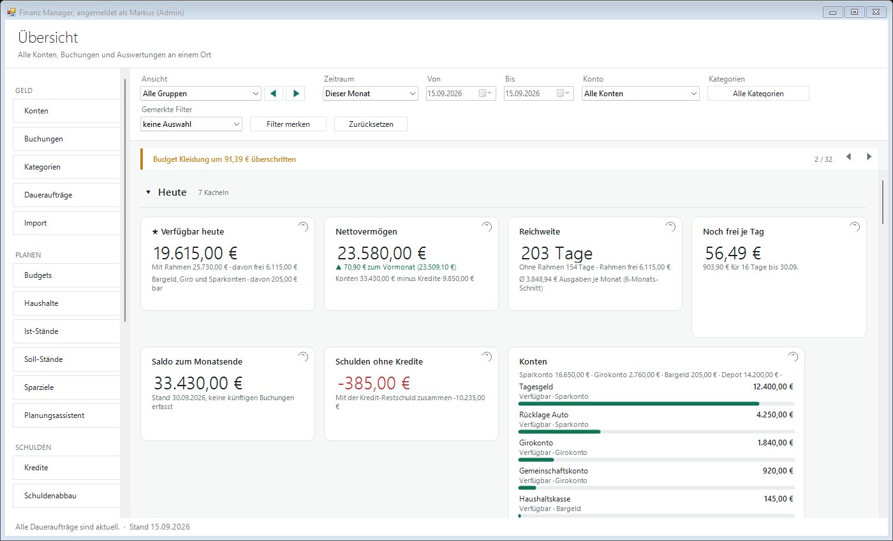Click the Filter merken button
Viewport: 893px width, 541px height.
coord(288,124)
